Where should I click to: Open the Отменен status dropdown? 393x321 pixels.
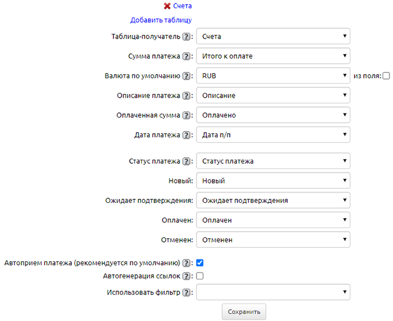(273, 240)
